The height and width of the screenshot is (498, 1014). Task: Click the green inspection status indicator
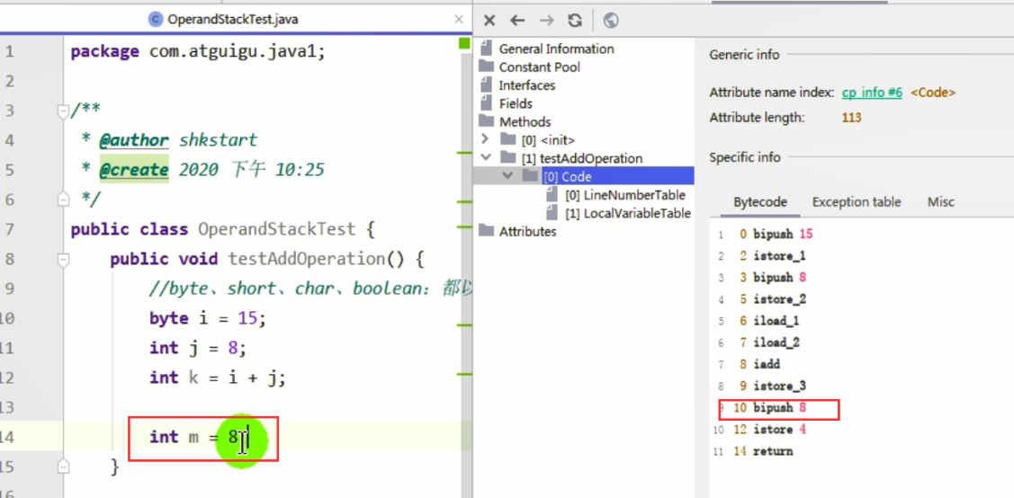[x=464, y=43]
